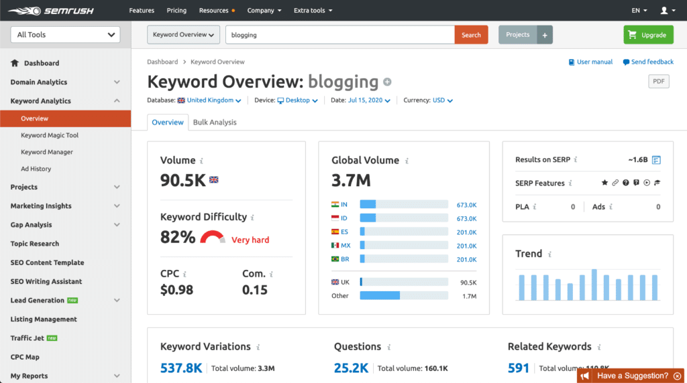Open the SERP results list icon

click(x=656, y=159)
